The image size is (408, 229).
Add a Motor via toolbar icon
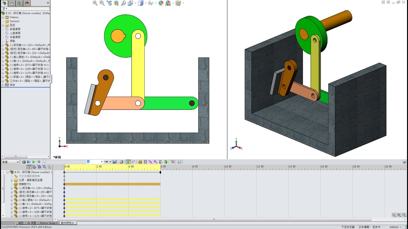[x=140, y=162]
